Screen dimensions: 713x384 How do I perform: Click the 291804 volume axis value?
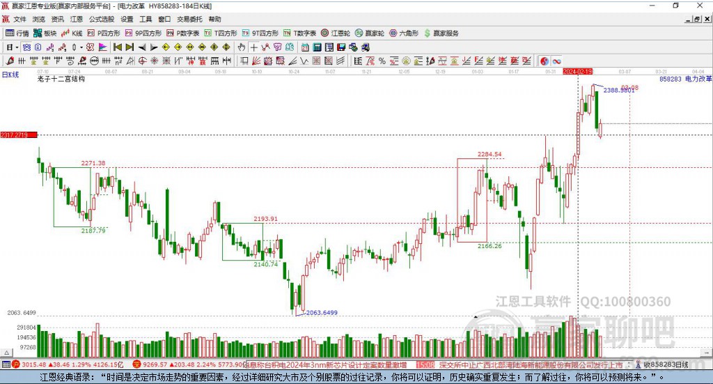26,327
